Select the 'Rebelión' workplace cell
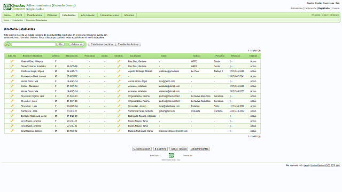342x192 pixels. pyautogui.click(x=196, y=106)
